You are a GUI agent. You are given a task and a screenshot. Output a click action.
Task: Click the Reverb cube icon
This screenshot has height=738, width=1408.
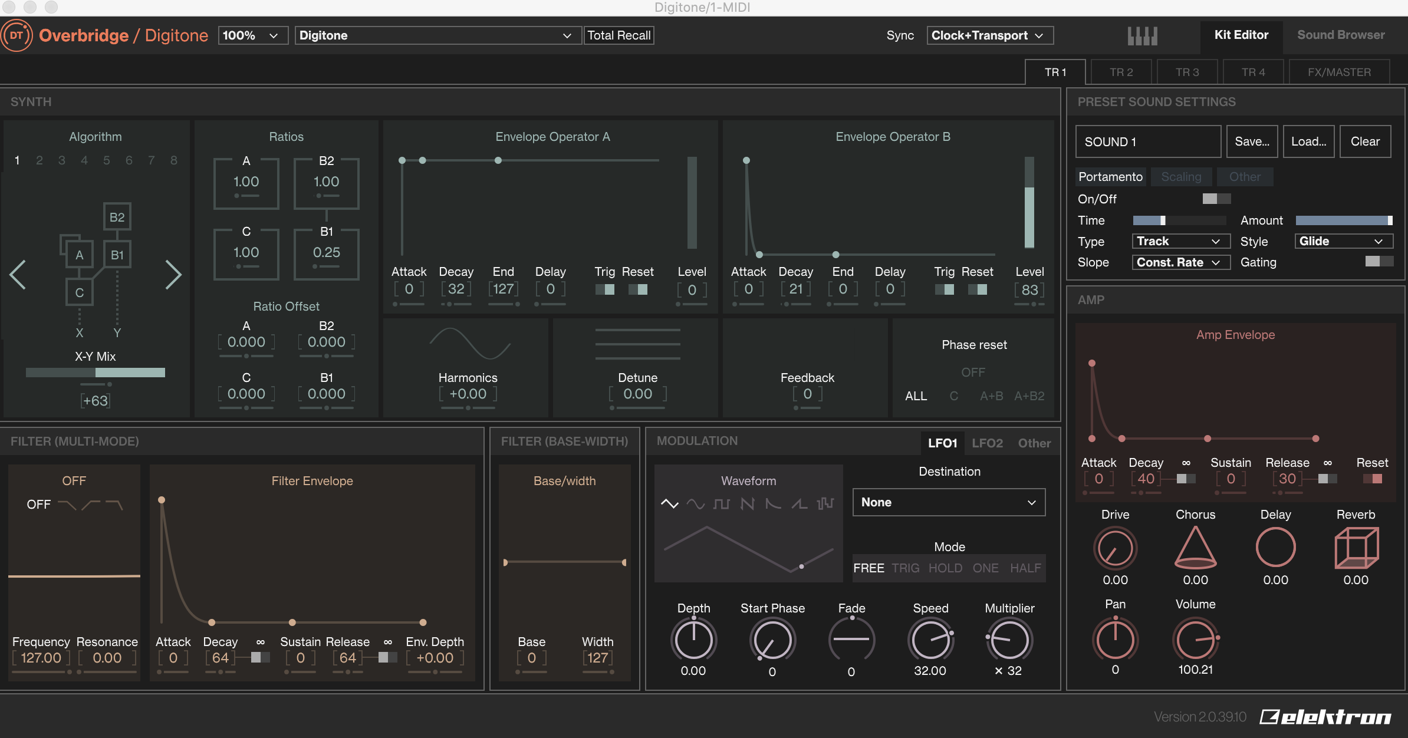pyautogui.click(x=1356, y=548)
